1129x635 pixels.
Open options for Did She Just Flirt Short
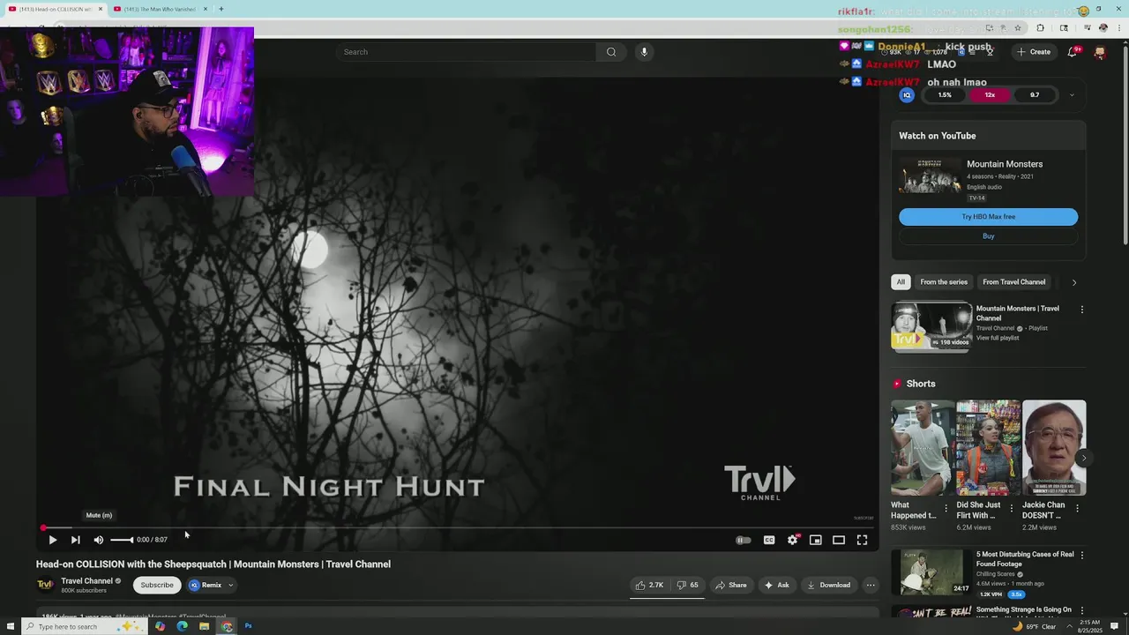click(x=1012, y=509)
